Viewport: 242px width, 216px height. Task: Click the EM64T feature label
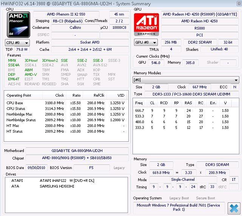14,79
